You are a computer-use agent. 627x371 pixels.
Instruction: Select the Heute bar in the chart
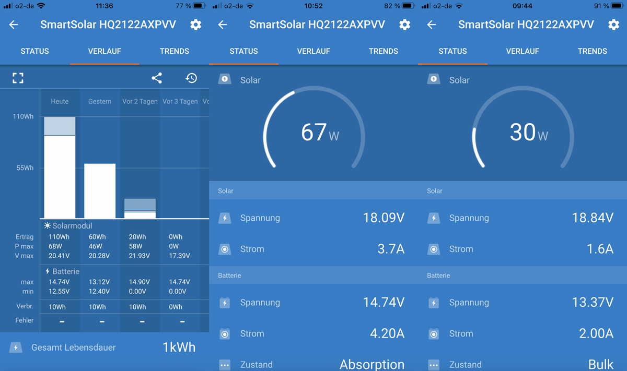coord(60,167)
